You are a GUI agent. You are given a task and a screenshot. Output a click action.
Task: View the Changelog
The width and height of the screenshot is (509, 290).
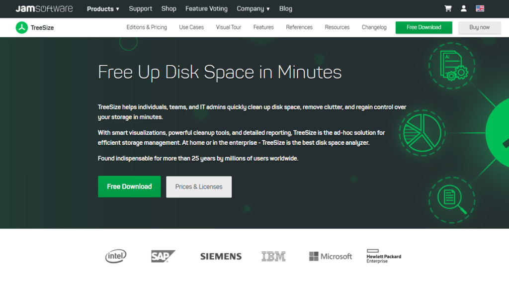(x=374, y=27)
